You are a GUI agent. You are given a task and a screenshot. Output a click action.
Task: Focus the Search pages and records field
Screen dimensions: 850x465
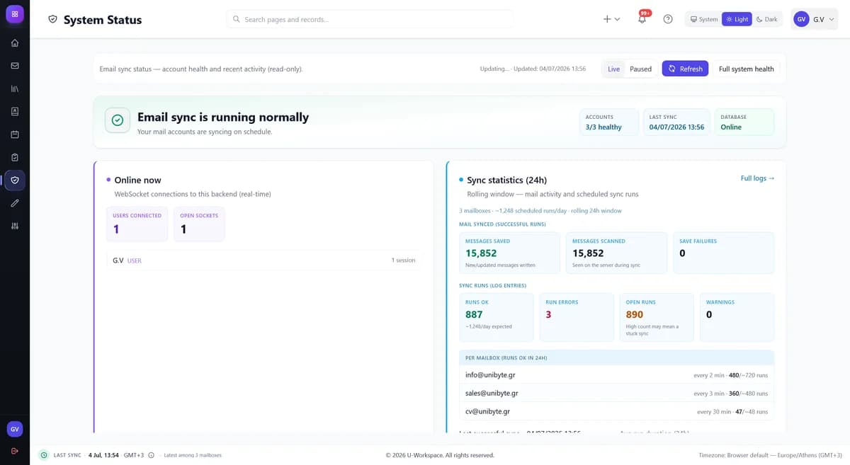pos(370,19)
